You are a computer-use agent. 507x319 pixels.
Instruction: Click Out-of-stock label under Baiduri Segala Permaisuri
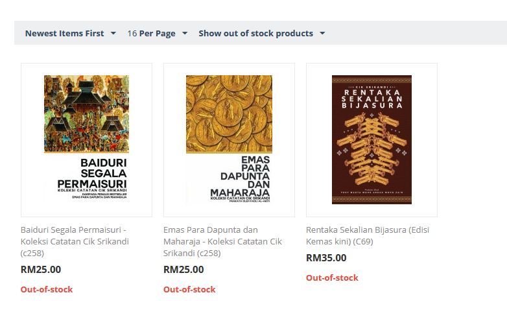(x=47, y=289)
